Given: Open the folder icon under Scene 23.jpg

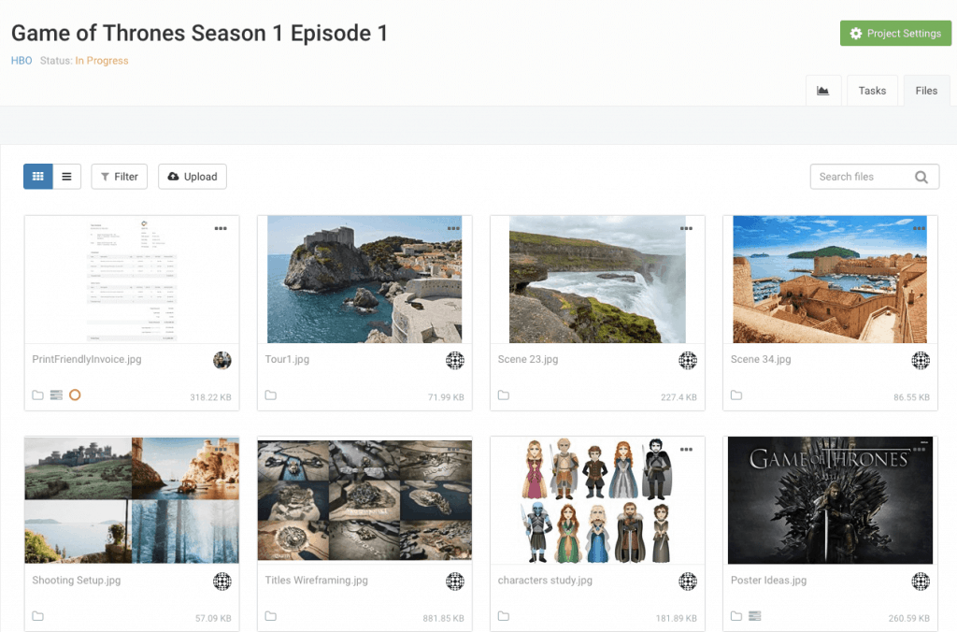Looking at the screenshot, I should [503, 395].
